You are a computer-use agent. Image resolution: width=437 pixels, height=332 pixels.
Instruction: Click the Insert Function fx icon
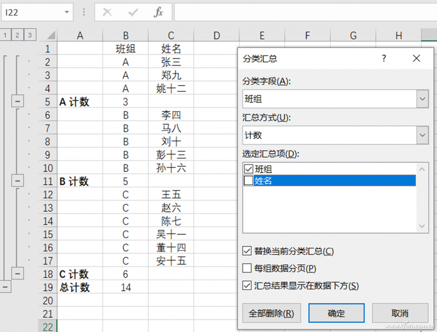(x=158, y=12)
